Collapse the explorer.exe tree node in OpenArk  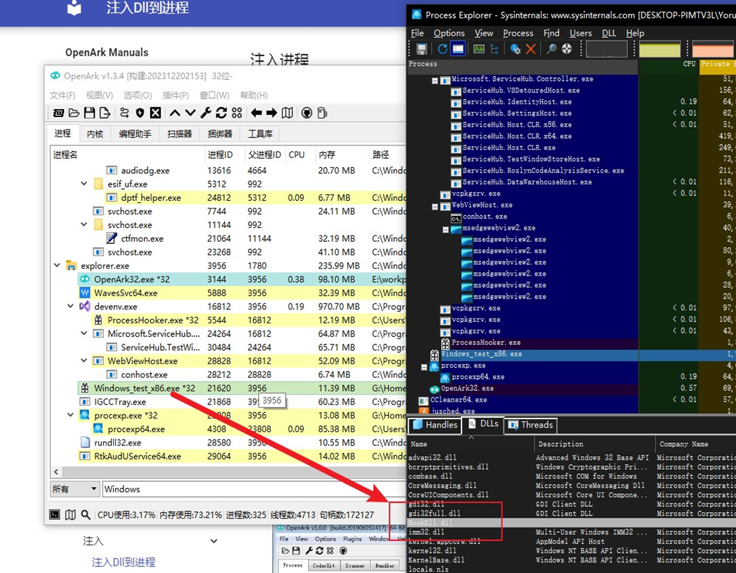click(x=58, y=266)
